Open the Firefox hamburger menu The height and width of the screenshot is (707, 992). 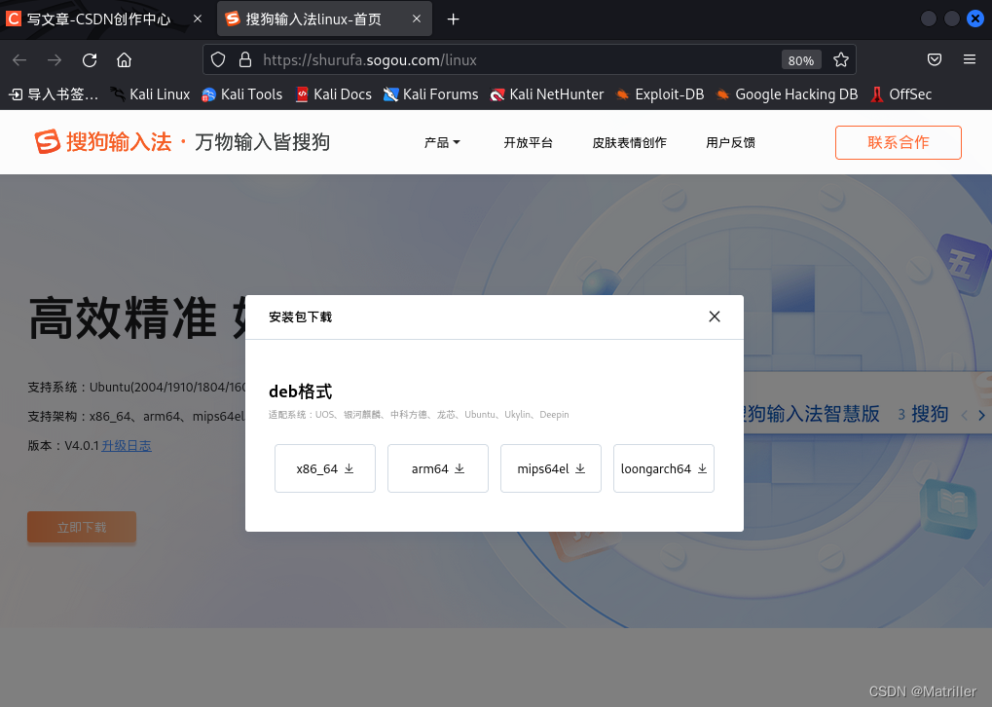(970, 59)
